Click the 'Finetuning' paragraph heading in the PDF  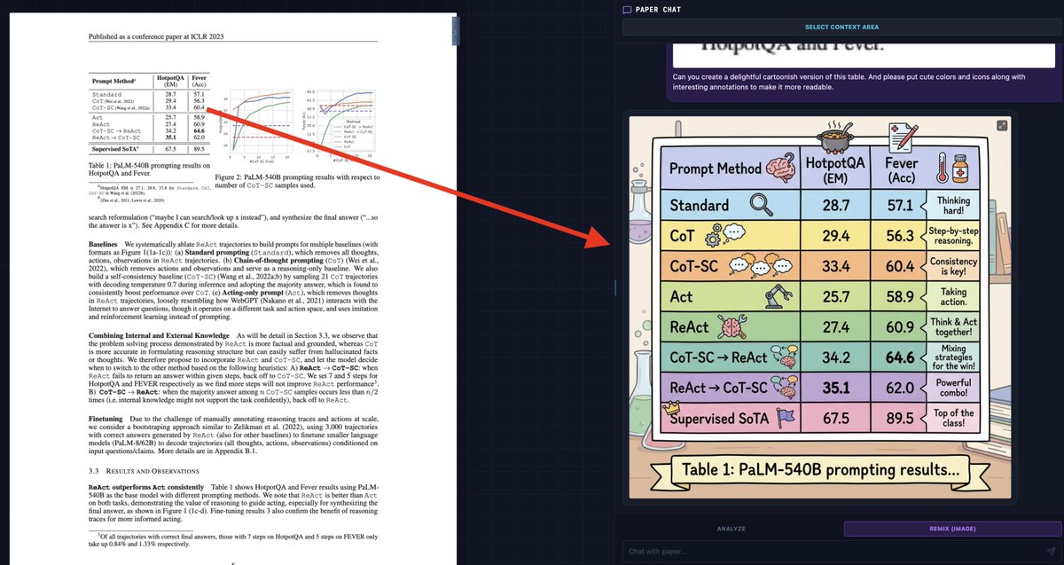point(106,417)
